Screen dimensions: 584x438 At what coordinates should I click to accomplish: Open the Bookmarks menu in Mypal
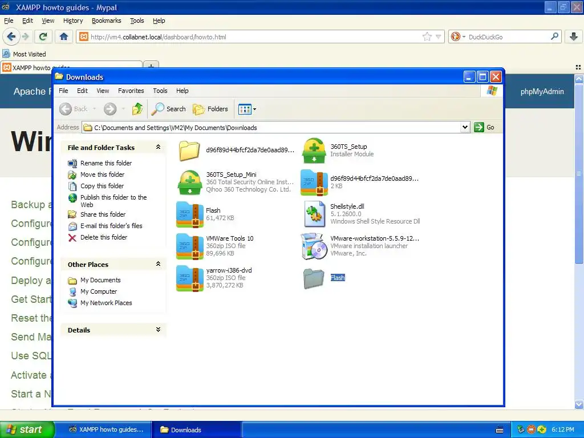(x=107, y=21)
